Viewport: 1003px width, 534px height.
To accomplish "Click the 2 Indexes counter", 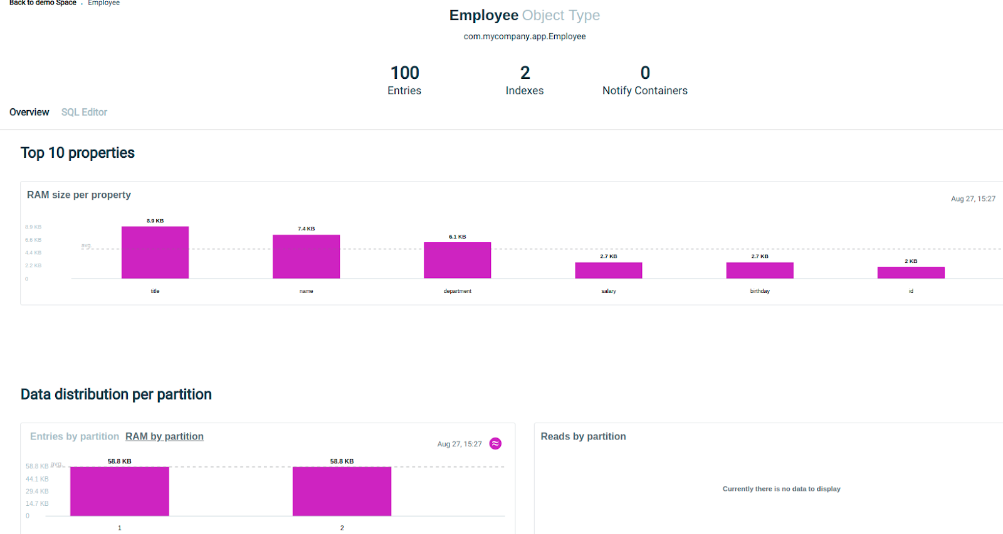I will (525, 80).
